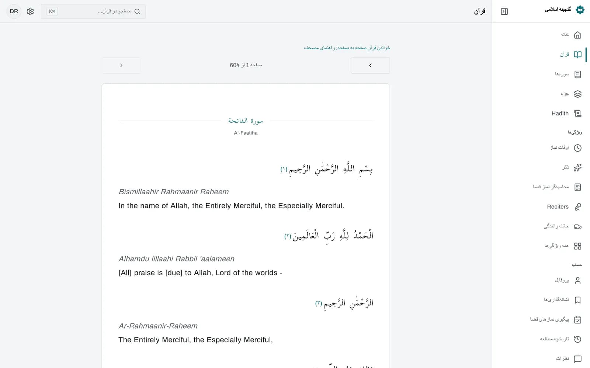Collapse the sidebar panel toggle
590x368 pixels.
point(504,11)
